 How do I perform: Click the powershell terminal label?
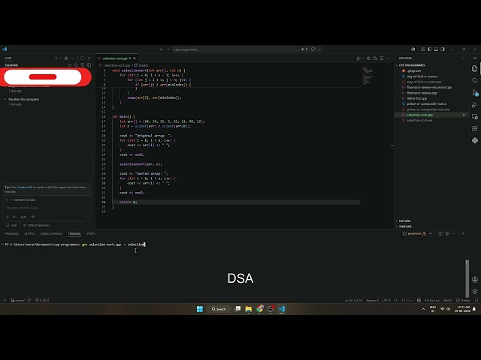414,233
